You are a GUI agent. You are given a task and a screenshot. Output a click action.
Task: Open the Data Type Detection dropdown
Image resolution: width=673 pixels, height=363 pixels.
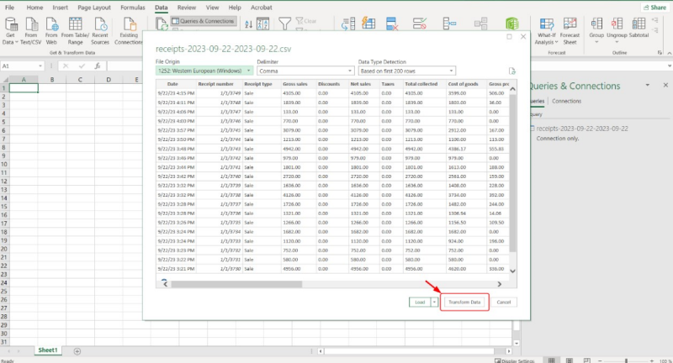[x=406, y=71]
